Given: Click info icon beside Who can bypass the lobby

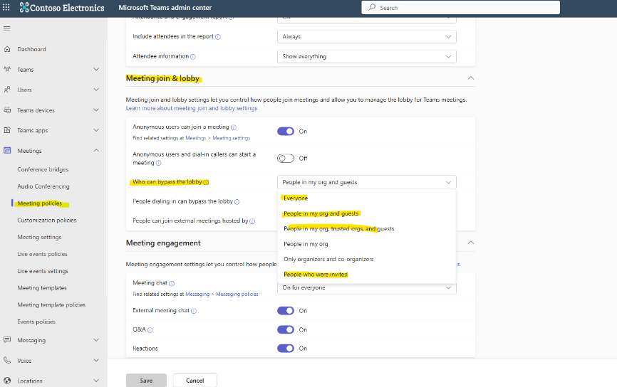Looking at the screenshot, I should [206, 182].
